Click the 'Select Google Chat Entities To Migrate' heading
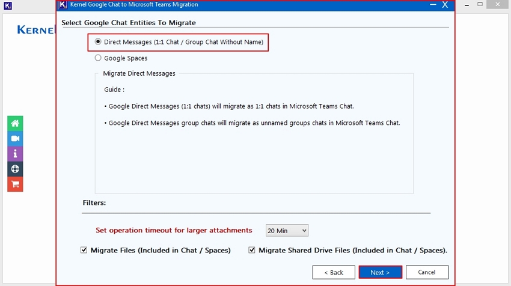The height and width of the screenshot is (286, 511). click(x=129, y=23)
